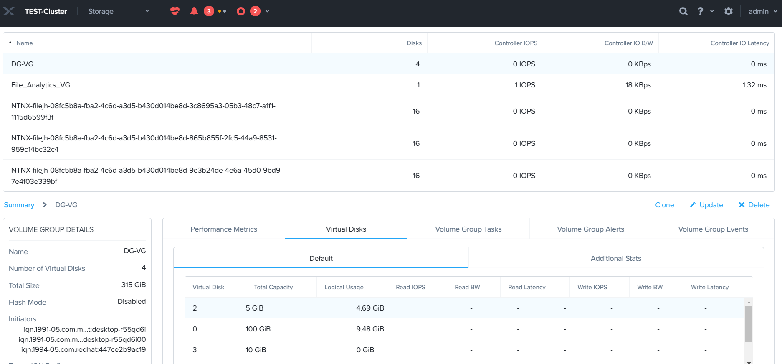Click the Update pencil icon
Screen dimensions: 782x364
(x=693, y=205)
